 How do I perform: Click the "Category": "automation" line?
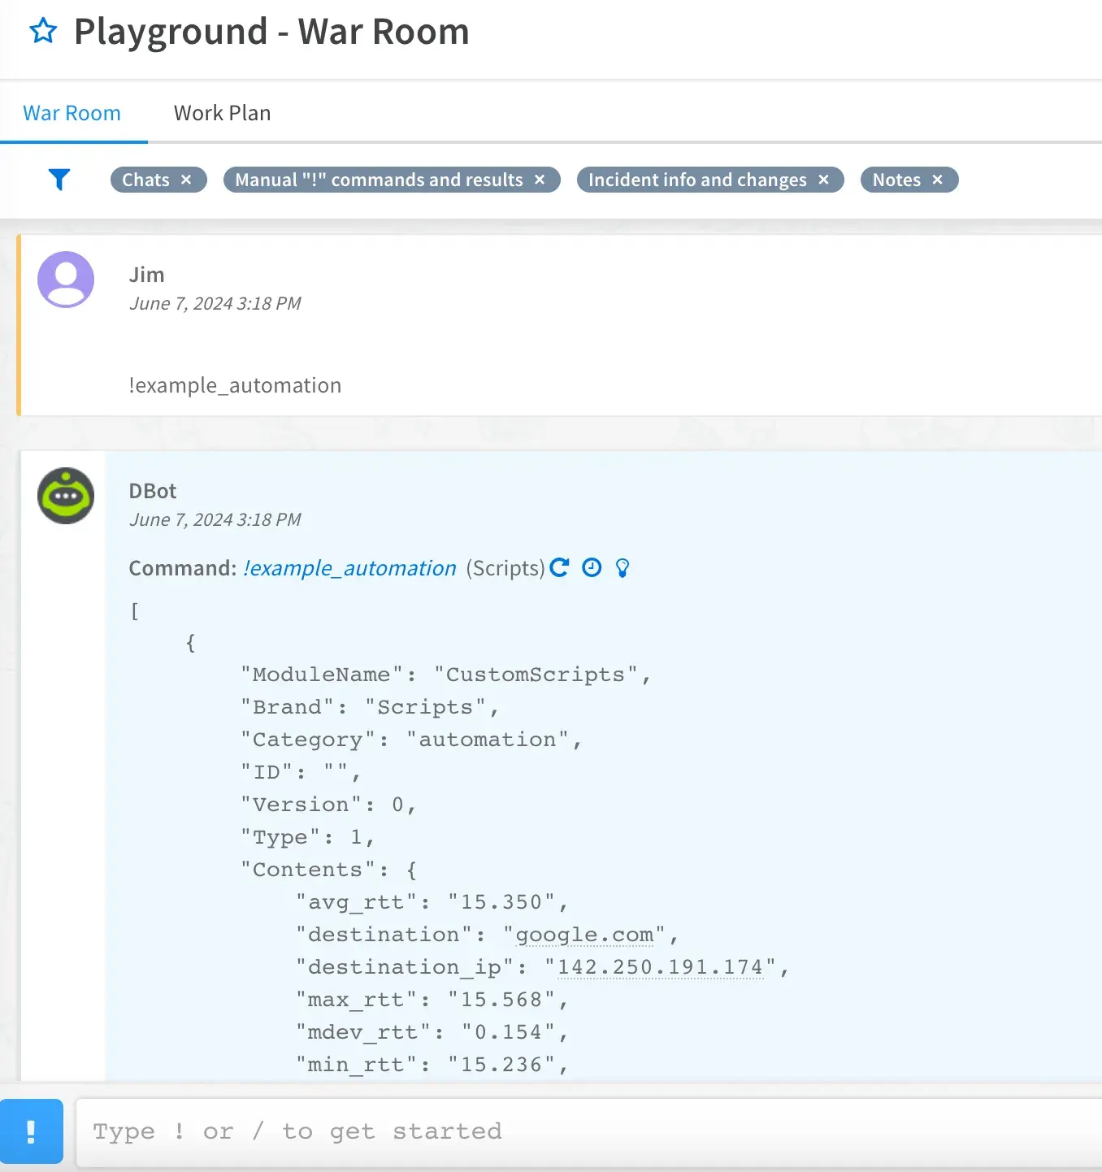tap(411, 740)
